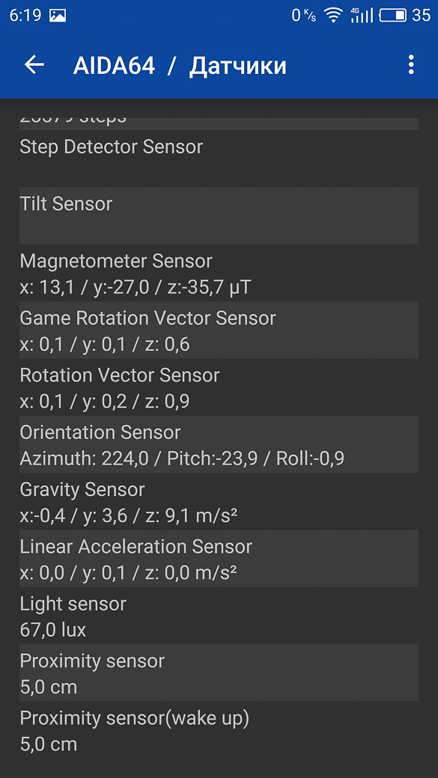Tap the Proximity sensor(wake up) entry
The image size is (438, 778).
click(219, 730)
